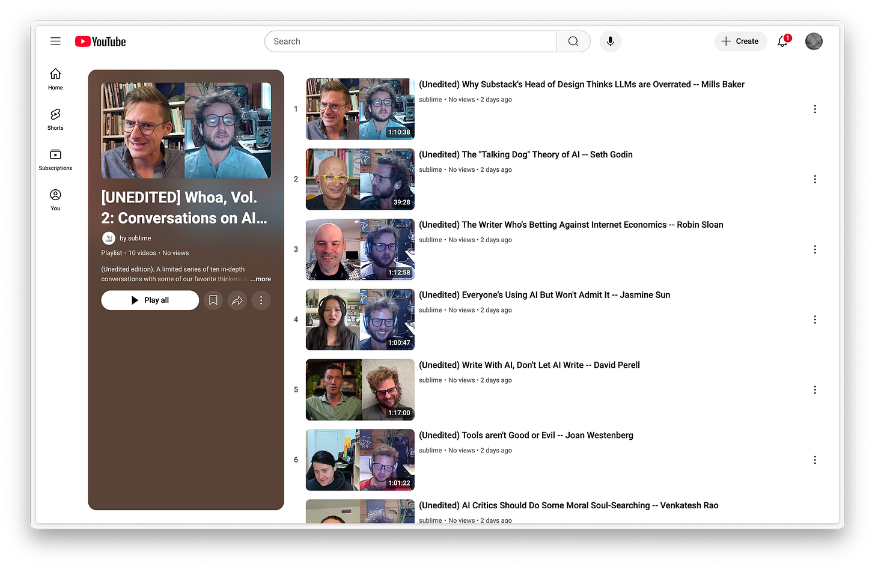This screenshot has width=875, height=569.
Task: Click 'Playlist · 10 videos · No views' text
Action: pyautogui.click(x=145, y=253)
